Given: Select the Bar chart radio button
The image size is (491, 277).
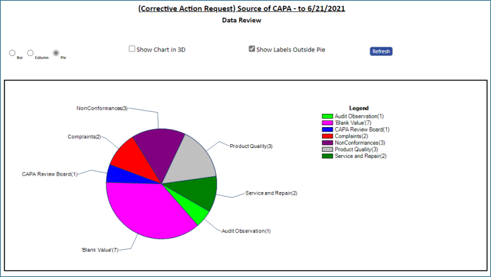Looking at the screenshot, I should (12, 53).
